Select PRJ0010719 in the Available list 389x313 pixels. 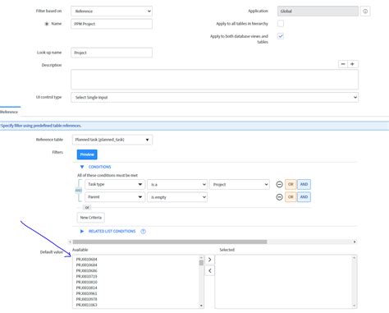[x=86, y=277]
